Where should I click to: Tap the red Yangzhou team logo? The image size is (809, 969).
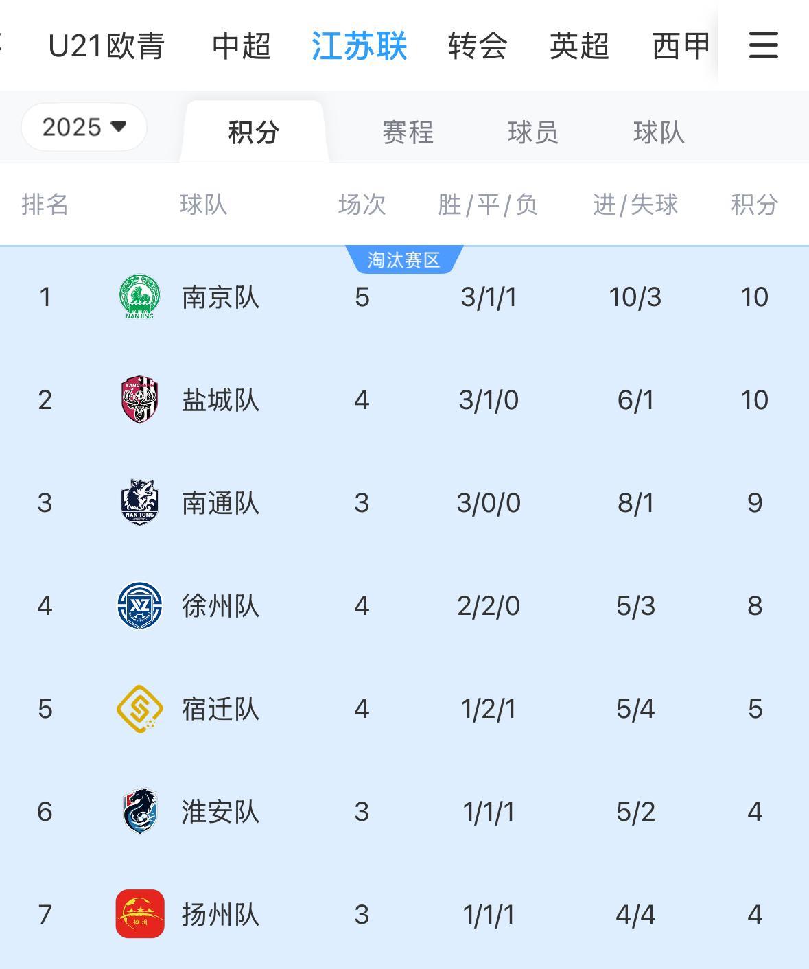tap(139, 914)
